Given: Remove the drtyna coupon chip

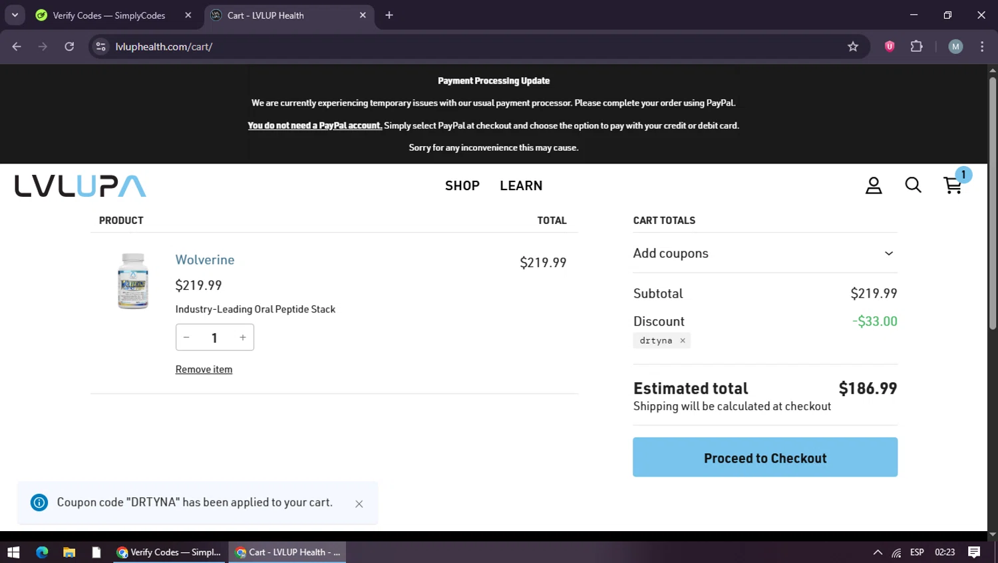Looking at the screenshot, I should [683, 340].
